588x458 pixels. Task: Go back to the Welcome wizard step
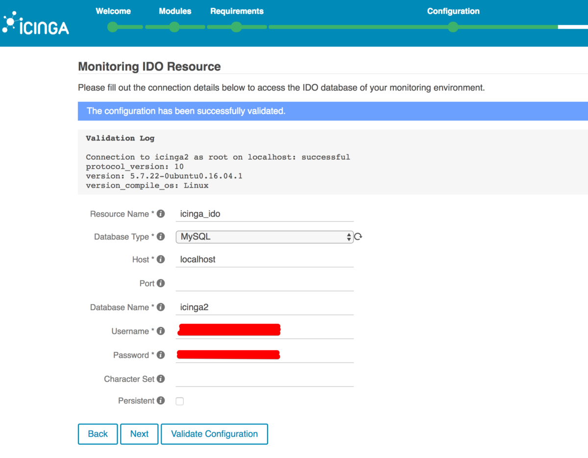[112, 27]
